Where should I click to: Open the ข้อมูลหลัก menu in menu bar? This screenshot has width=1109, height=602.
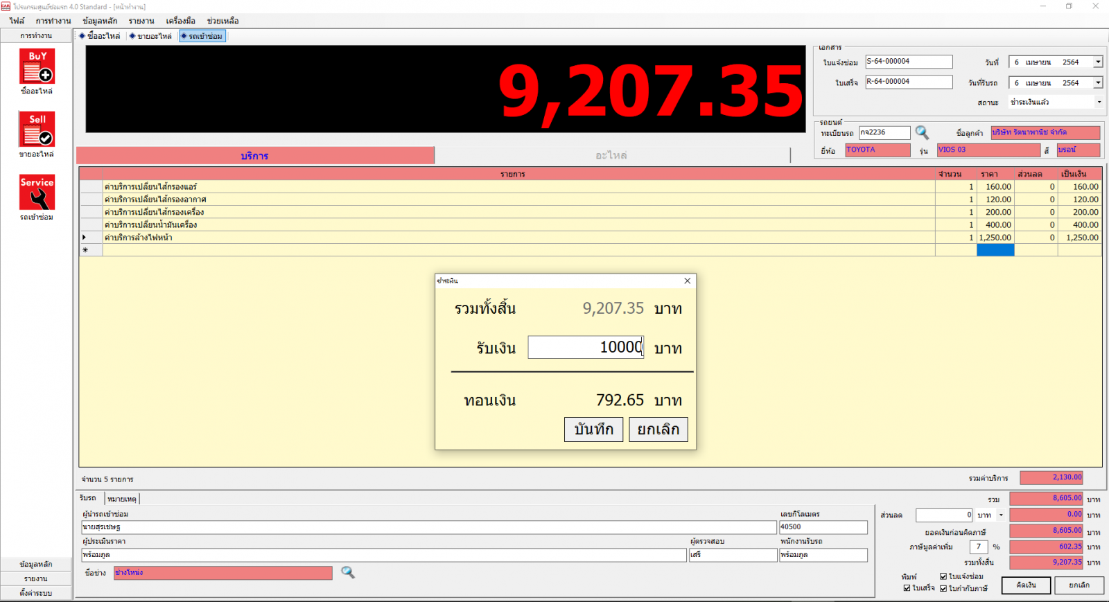(100, 21)
